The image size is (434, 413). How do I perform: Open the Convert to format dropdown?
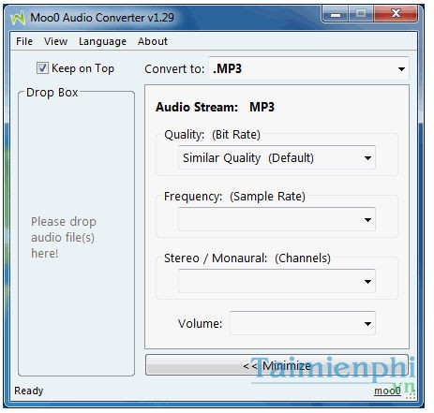(308, 68)
